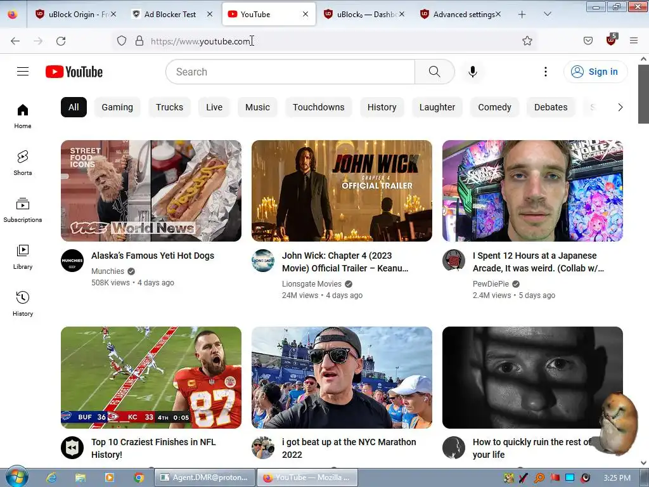Select the Debates category chip
Image resolution: width=649 pixels, height=487 pixels.
click(x=551, y=107)
